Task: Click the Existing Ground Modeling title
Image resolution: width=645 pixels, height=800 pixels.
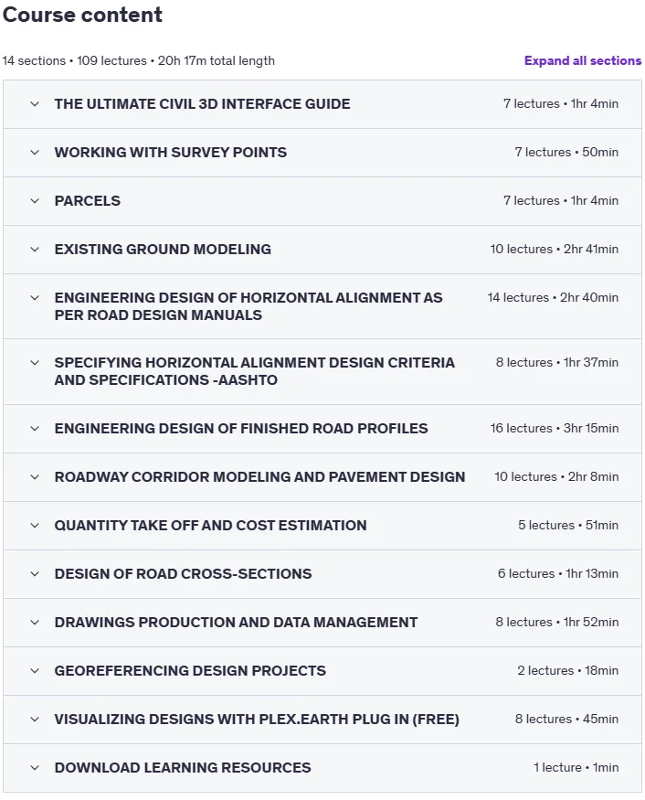Action: click(163, 250)
